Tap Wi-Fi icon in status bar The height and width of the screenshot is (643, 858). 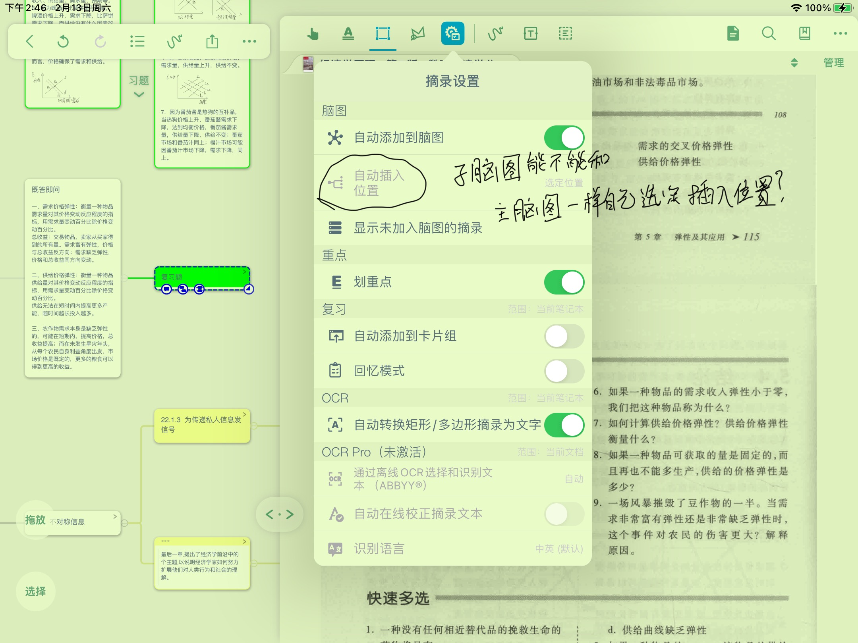796,8
